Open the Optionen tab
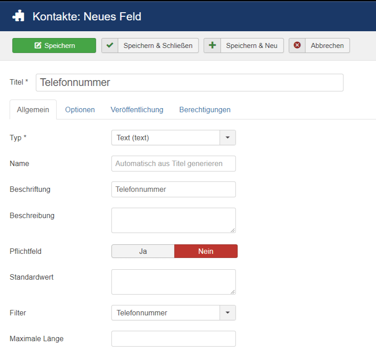Image resolution: width=376 pixels, height=362 pixels. tap(80, 110)
